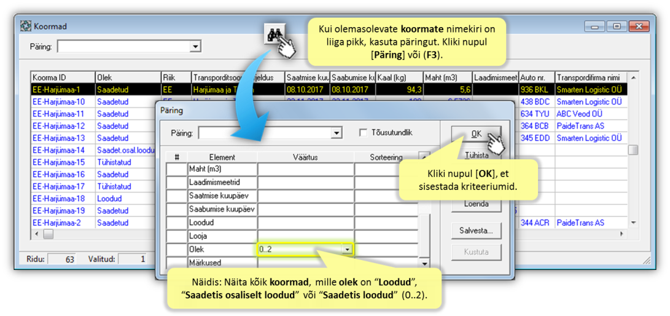Click the Koormad window title icon
Viewport: 670px width, 316px height.
[26, 26]
